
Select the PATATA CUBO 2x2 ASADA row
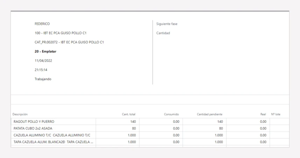pyautogui.click(x=150, y=128)
